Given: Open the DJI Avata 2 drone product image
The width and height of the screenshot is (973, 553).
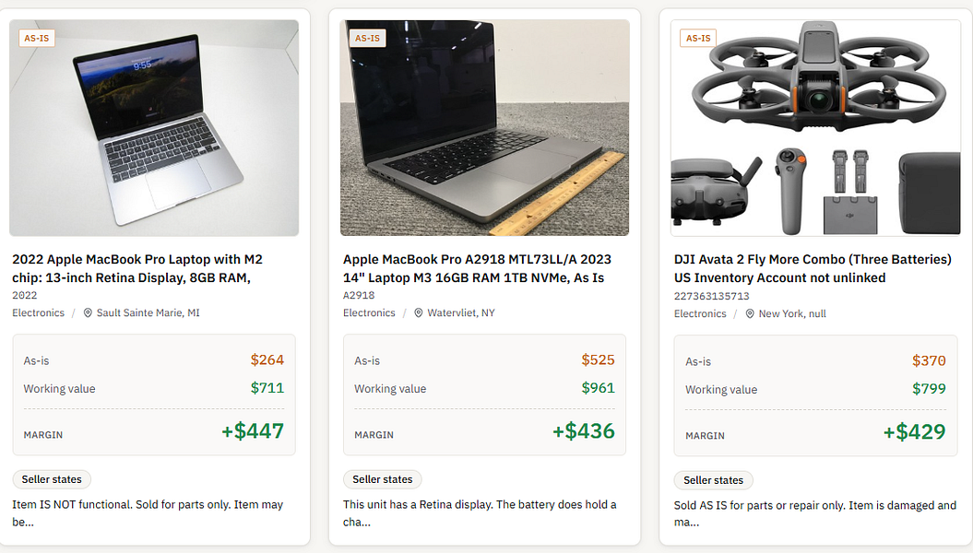Looking at the screenshot, I should 815,128.
